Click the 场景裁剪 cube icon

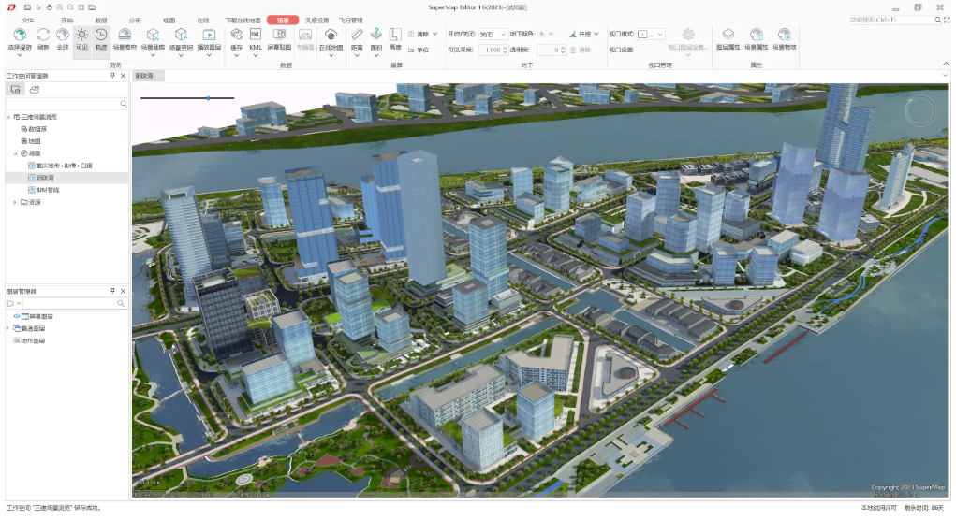153,35
